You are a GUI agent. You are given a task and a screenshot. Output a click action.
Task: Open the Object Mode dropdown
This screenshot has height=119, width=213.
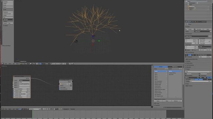click(25, 63)
